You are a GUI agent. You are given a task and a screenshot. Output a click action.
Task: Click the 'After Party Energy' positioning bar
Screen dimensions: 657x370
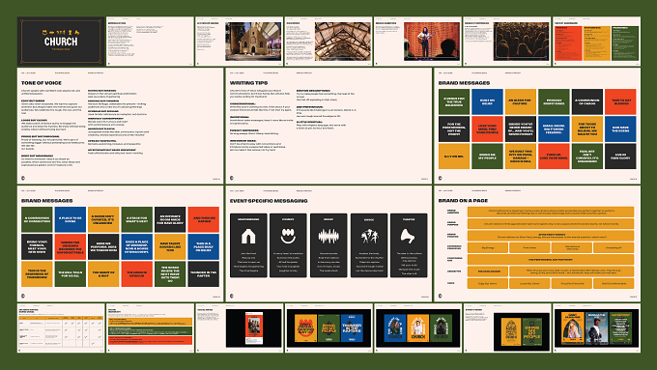[550, 236]
